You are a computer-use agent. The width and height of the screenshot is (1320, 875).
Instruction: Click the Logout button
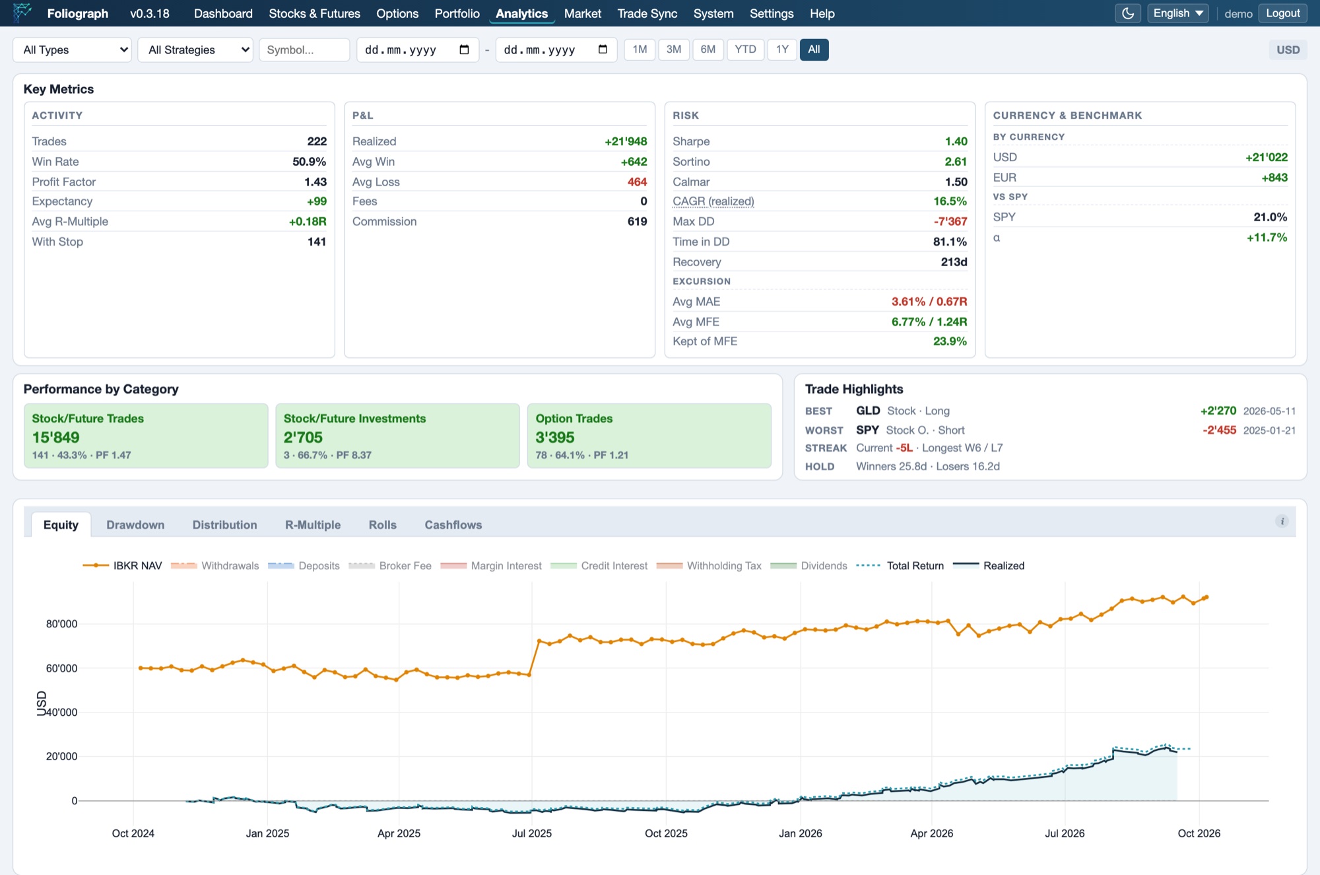[x=1283, y=13]
